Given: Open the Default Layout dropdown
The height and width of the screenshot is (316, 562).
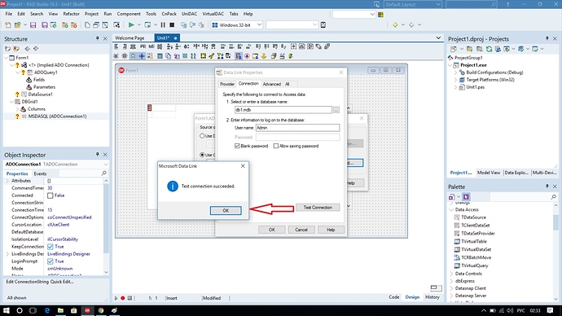Looking at the screenshot, I should [438, 4].
